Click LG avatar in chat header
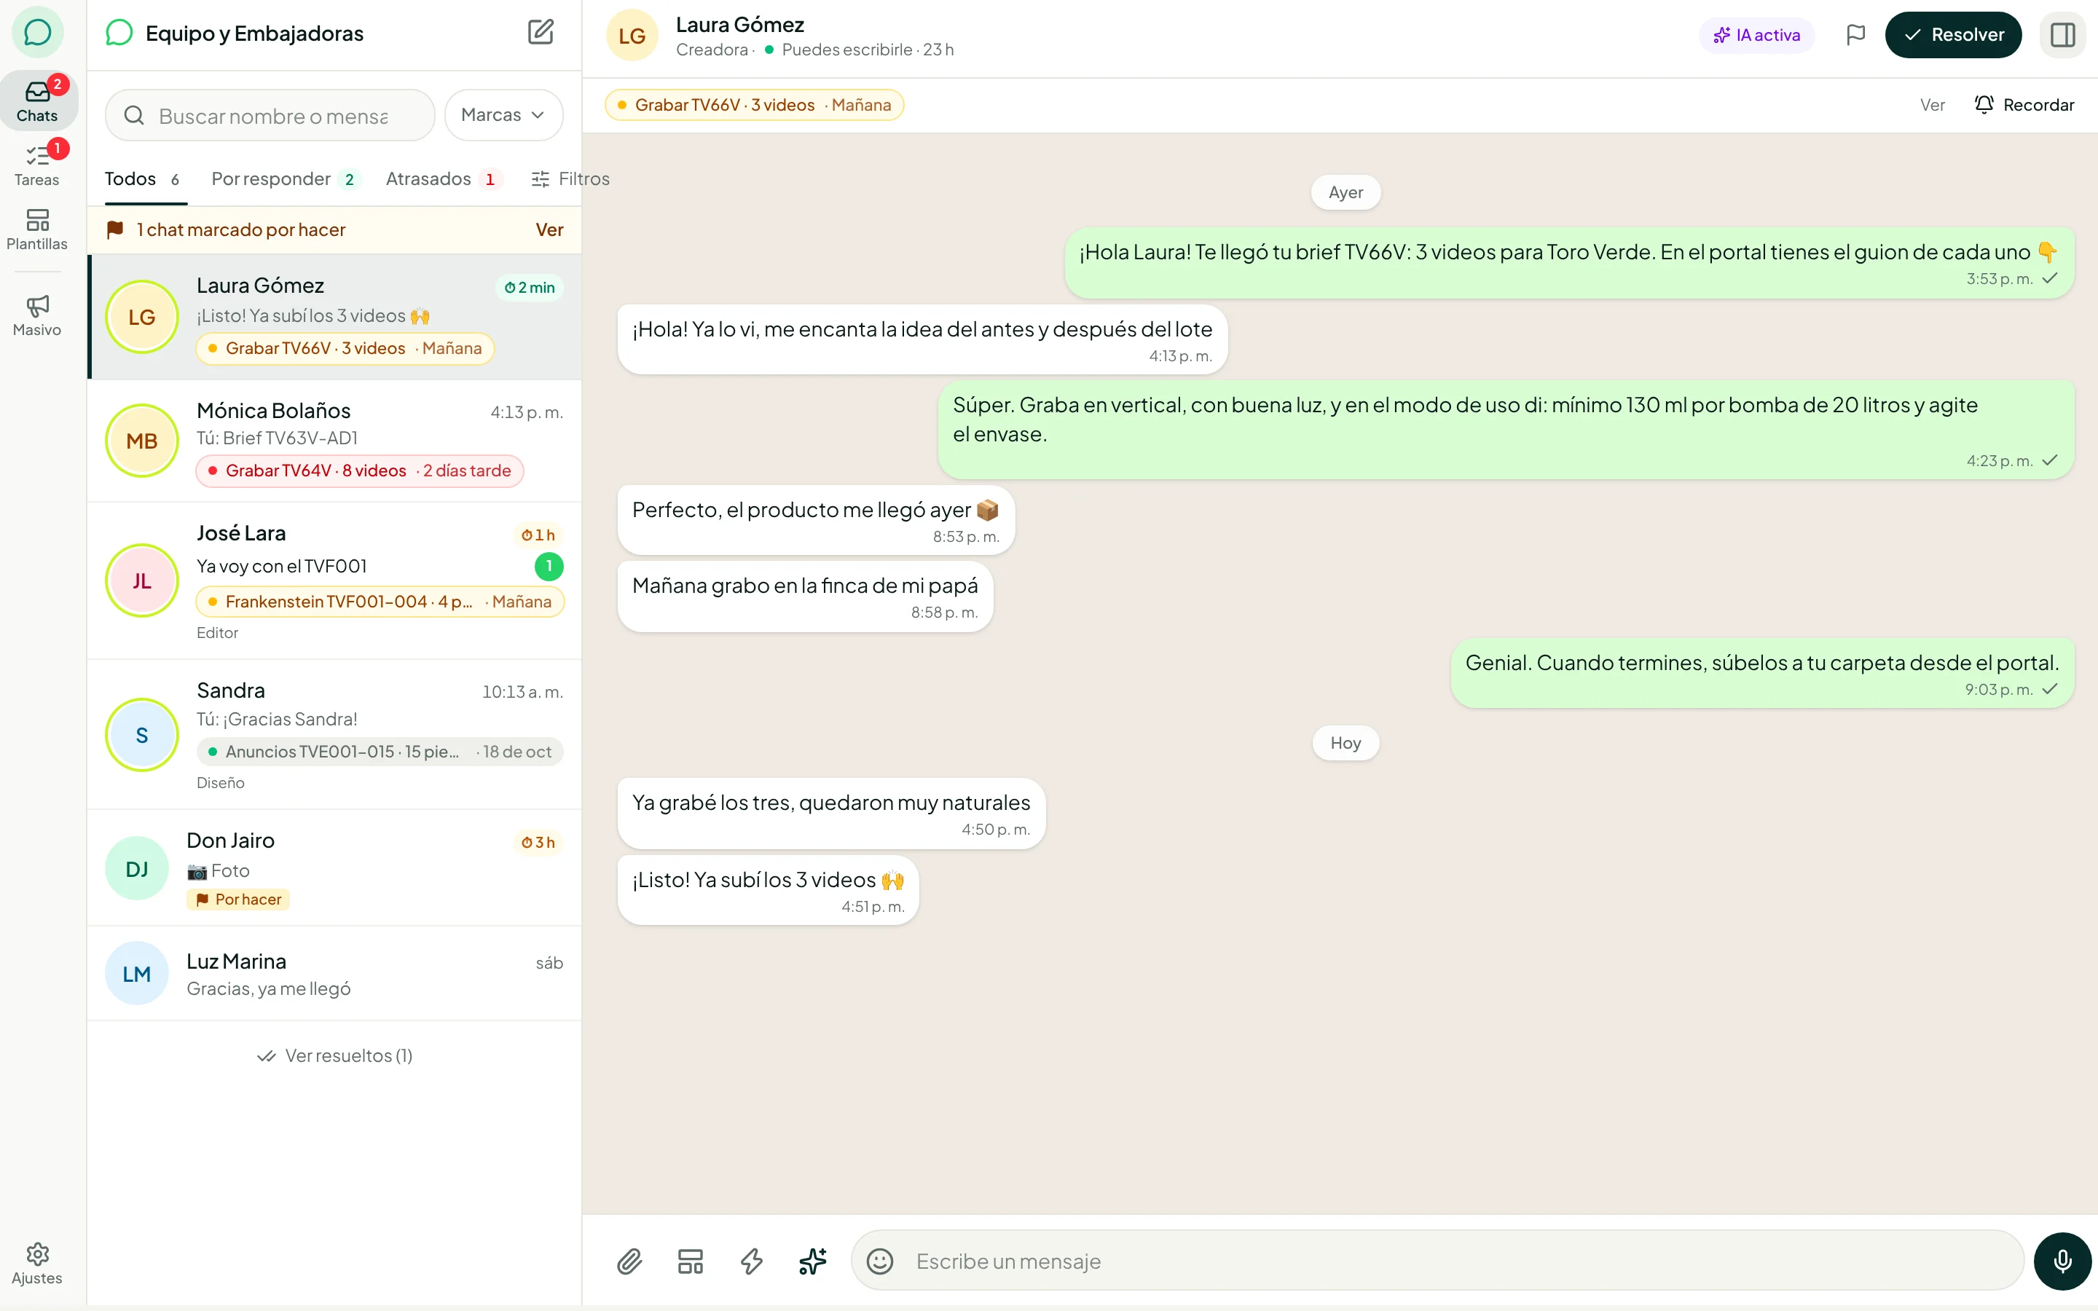This screenshot has height=1311, width=2098. tap(632, 35)
